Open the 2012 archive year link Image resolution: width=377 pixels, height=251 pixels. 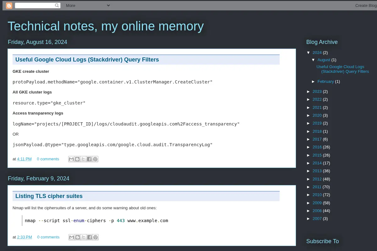pyautogui.click(x=317, y=179)
